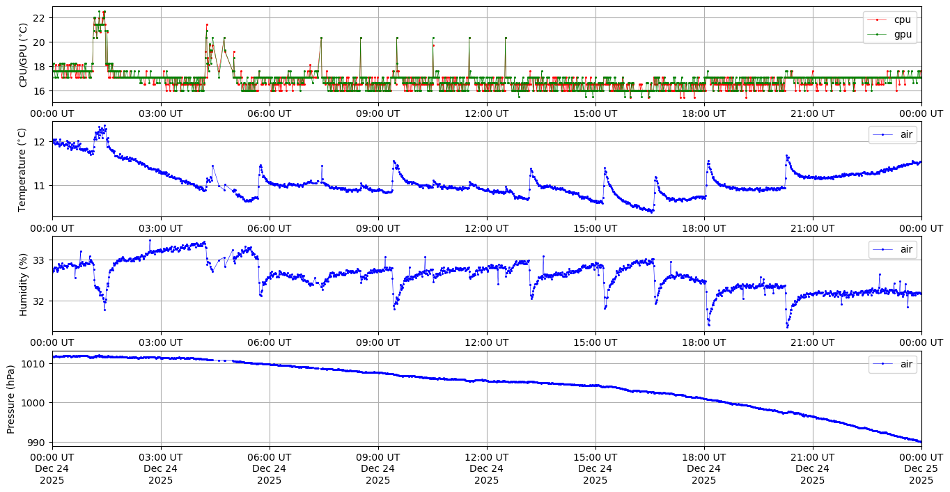Click blue air marker in Humidity legend

(x=884, y=249)
